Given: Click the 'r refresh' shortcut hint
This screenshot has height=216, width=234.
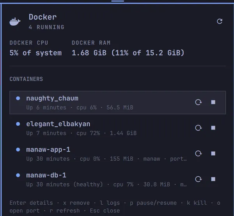Looking at the screenshot, I should pyautogui.click(x=65, y=211).
